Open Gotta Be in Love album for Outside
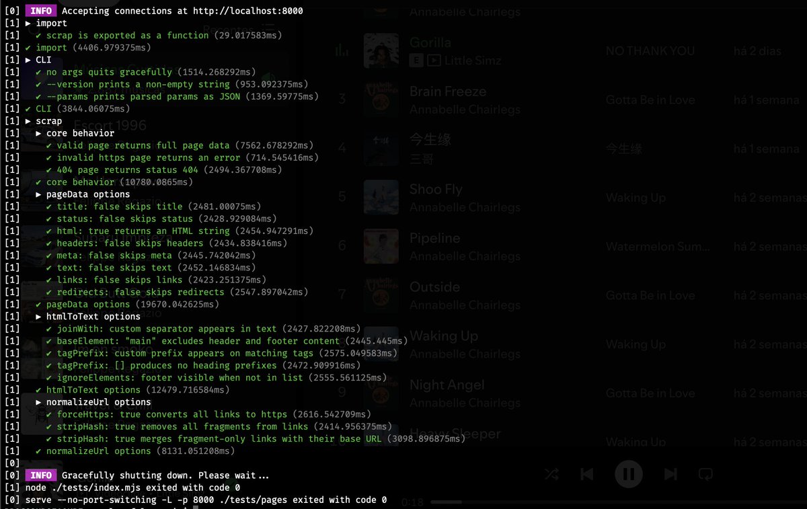The image size is (807, 509). tap(650, 296)
